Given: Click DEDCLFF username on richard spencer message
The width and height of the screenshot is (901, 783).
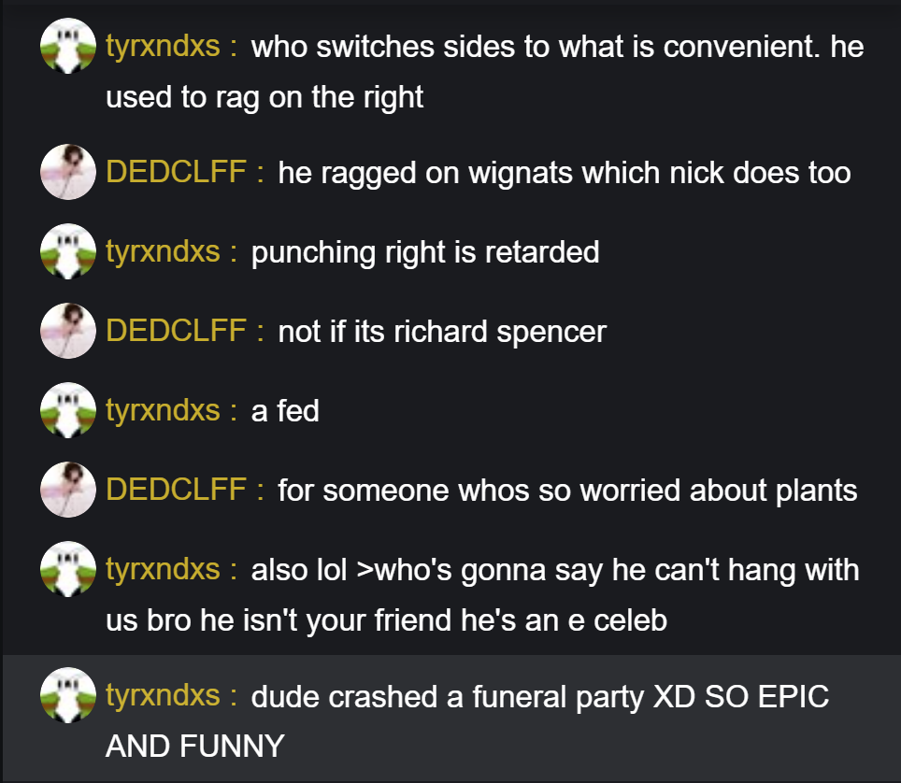Looking at the screenshot, I should (176, 331).
